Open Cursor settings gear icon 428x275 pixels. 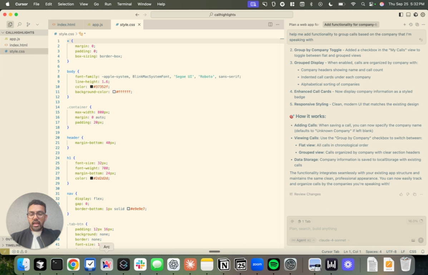click(x=423, y=15)
